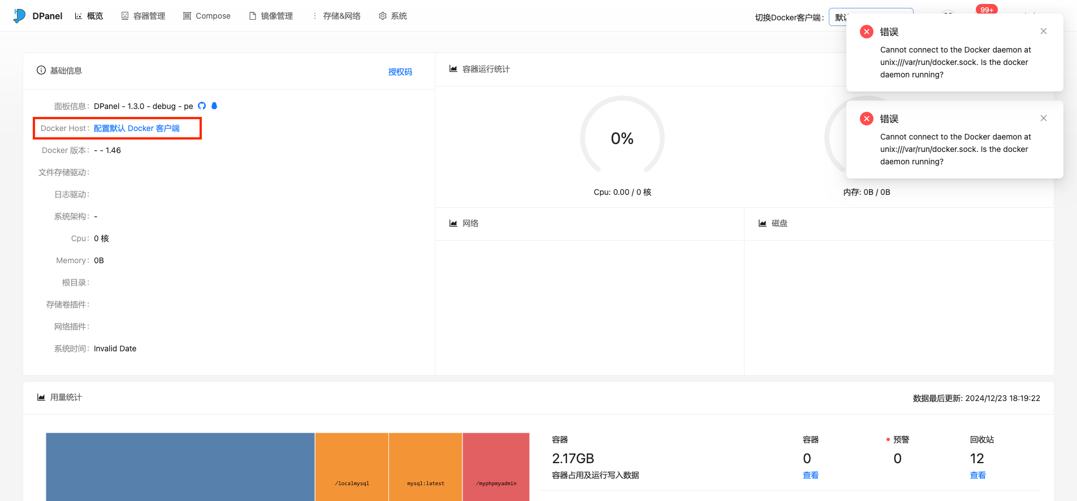The image size is (1077, 501).
Task: Click the 用量统计 chart icon
Action: tap(41, 397)
